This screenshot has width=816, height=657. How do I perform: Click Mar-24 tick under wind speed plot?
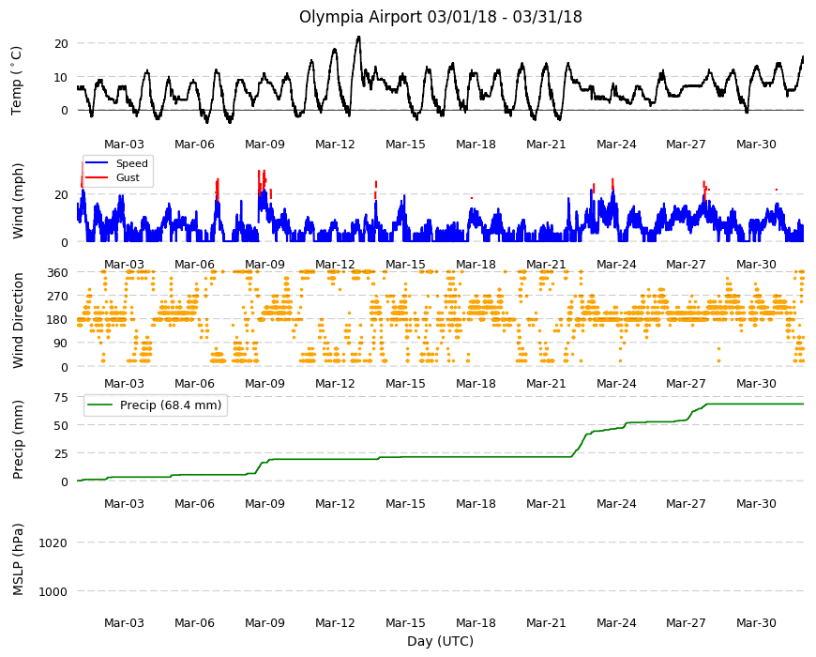pyautogui.click(x=616, y=264)
